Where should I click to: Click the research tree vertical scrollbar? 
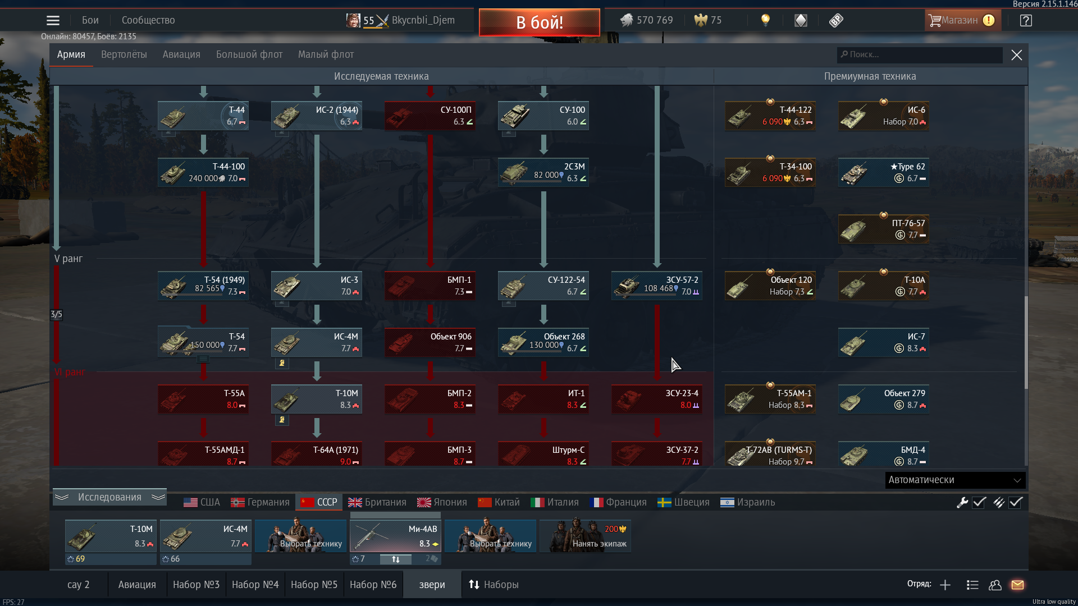click(1026, 342)
